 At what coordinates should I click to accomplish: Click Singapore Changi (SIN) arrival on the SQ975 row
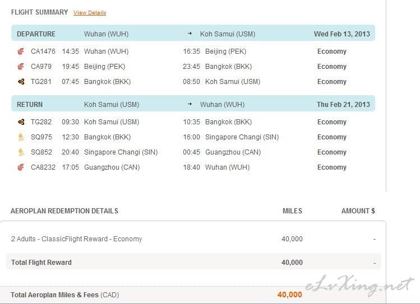pyautogui.click(x=242, y=137)
